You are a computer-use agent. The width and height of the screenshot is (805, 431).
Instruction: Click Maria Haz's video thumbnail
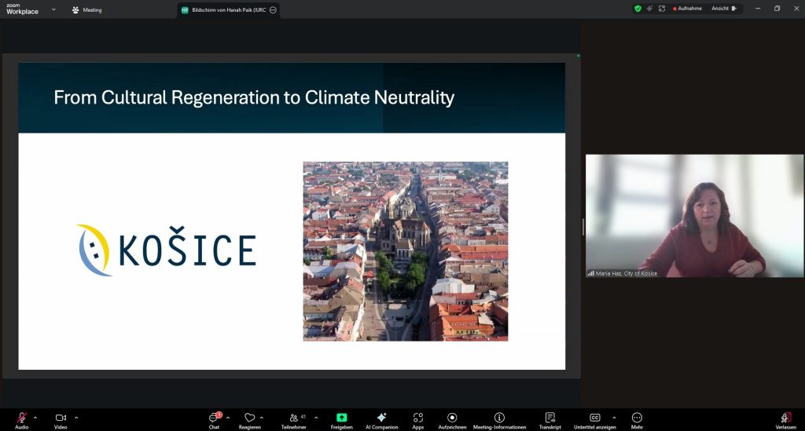694,215
